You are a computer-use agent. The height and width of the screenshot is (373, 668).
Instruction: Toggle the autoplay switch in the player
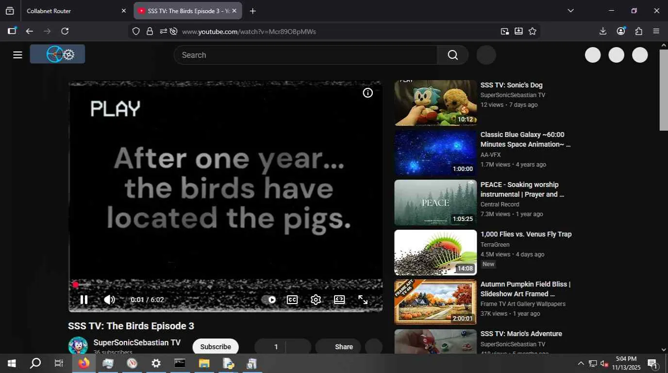pyautogui.click(x=269, y=300)
